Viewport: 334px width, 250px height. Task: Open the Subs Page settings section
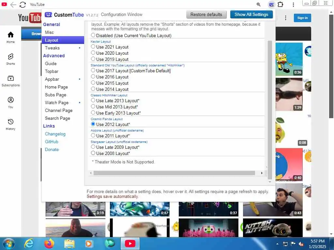click(x=63, y=95)
